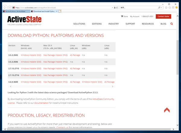181x133 pixels.
Task: Open the EDITIONS menu
Action: [97, 24]
